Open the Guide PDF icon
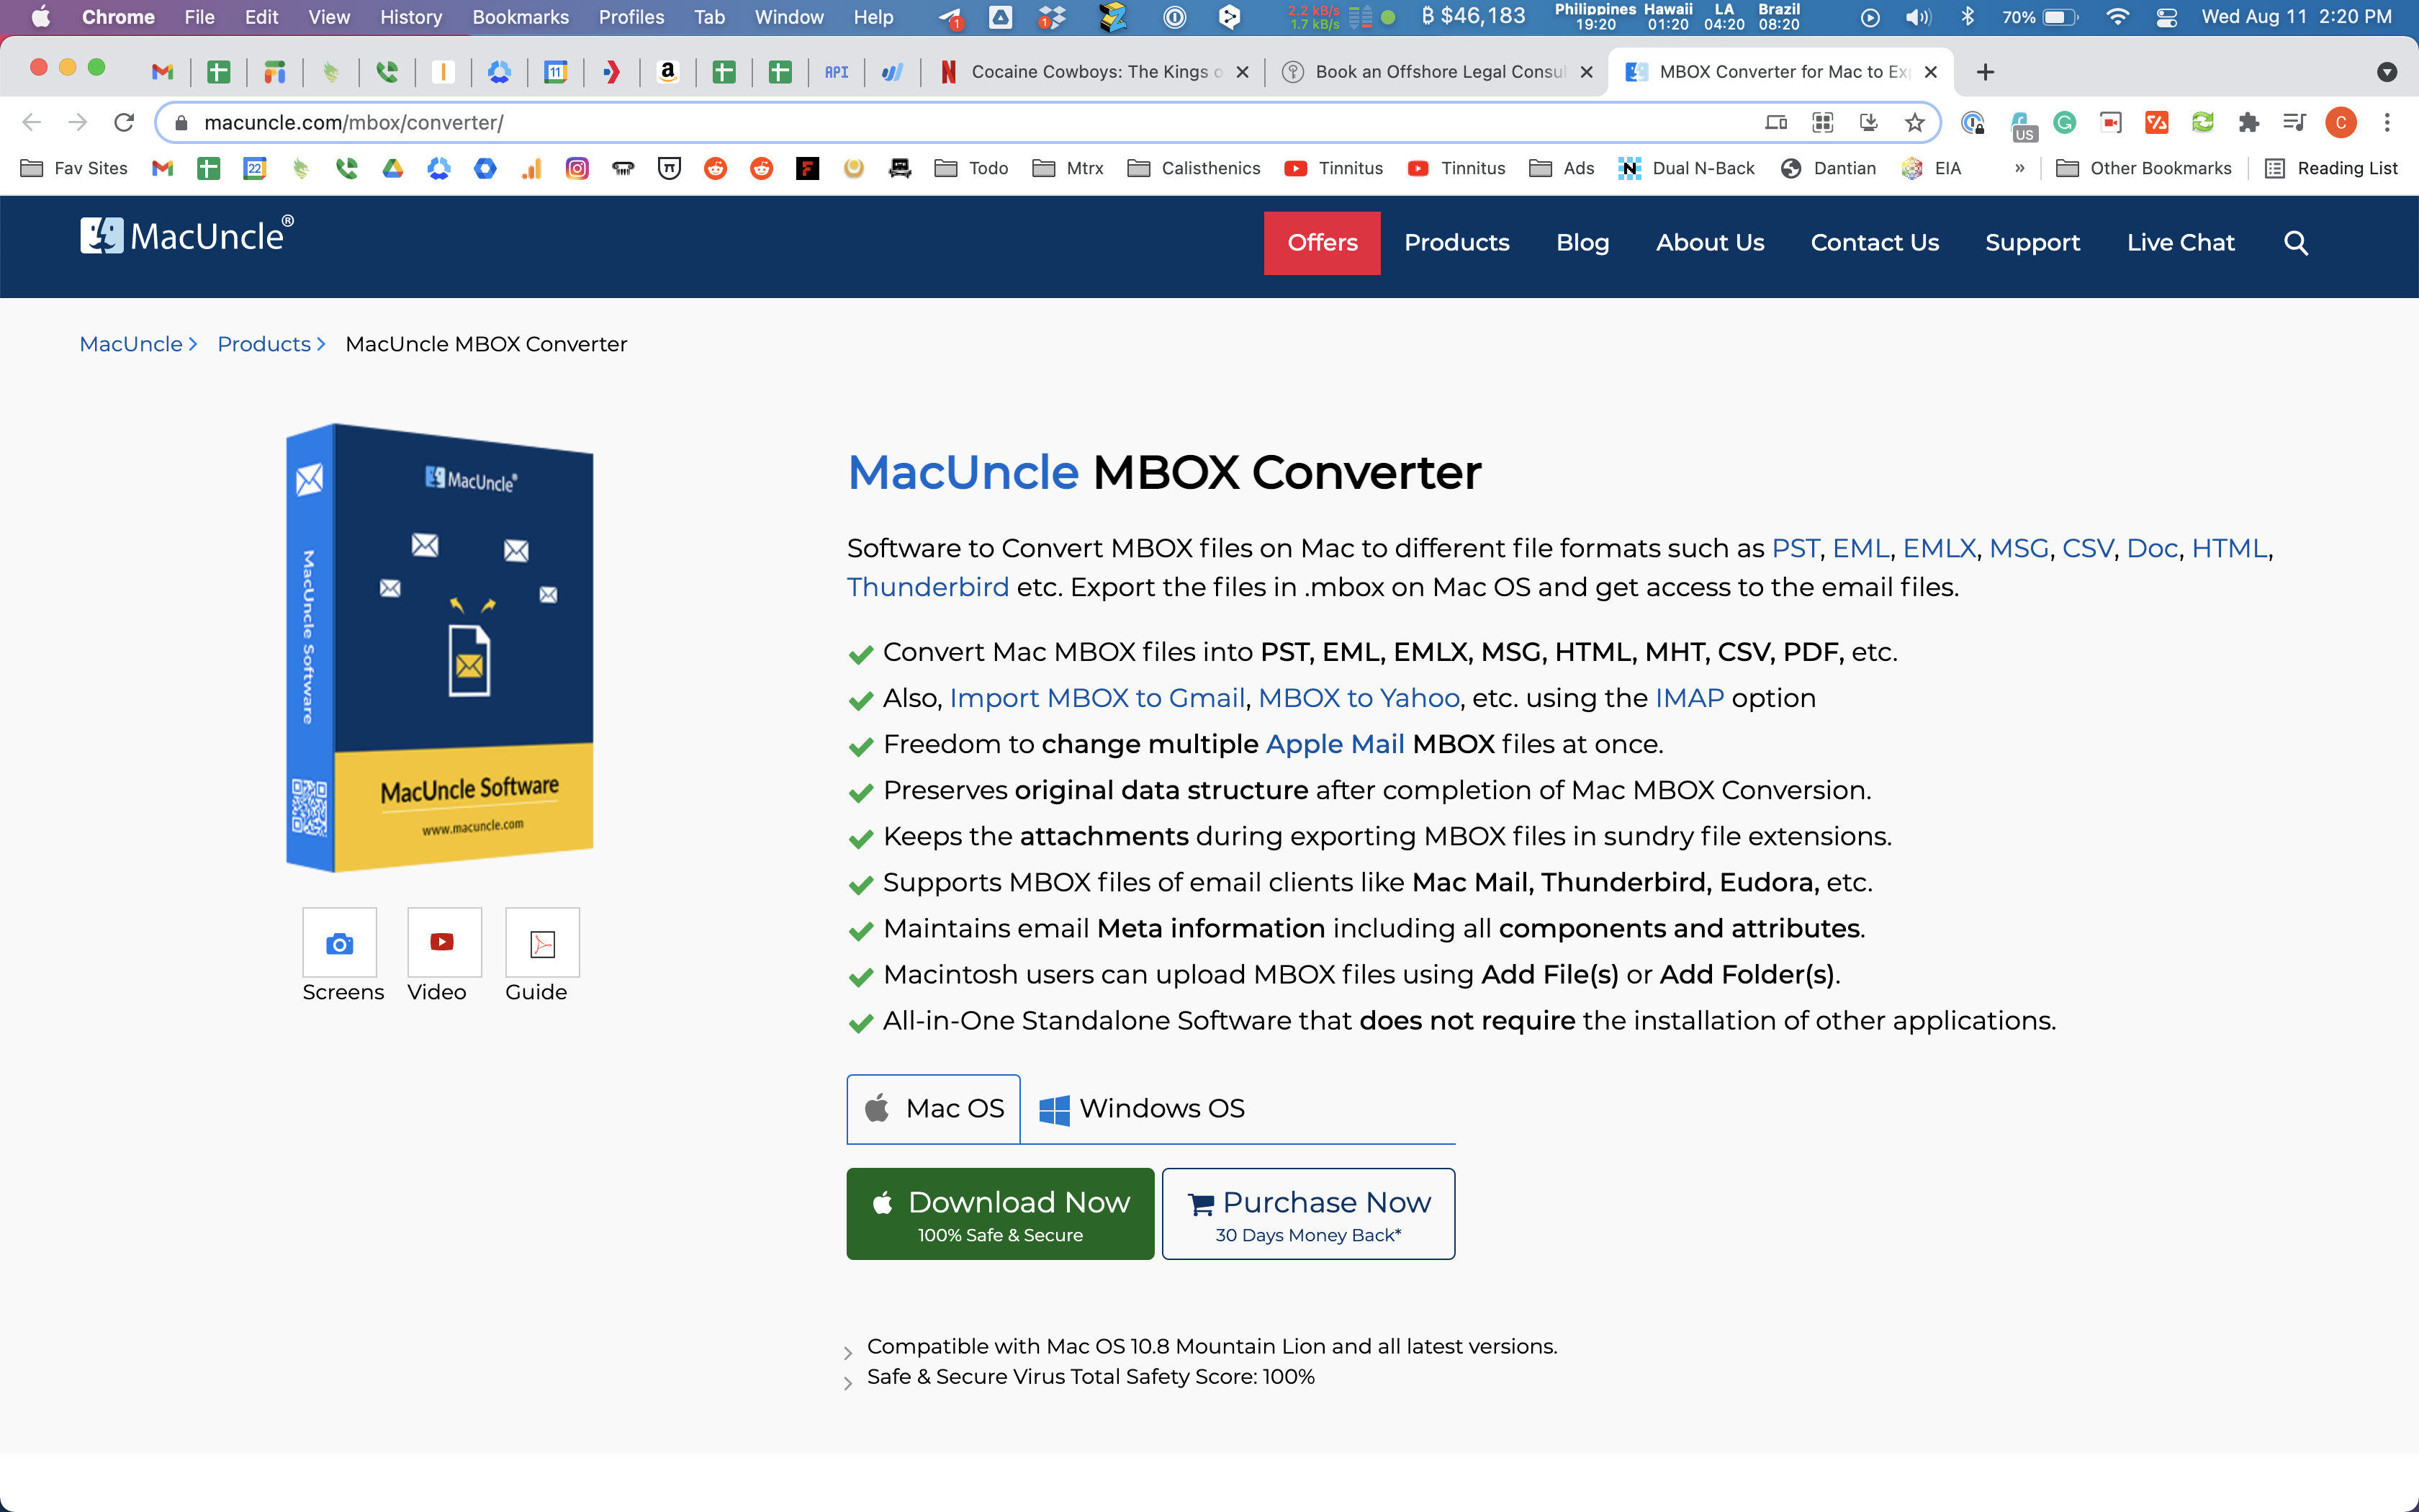 click(542, 943)
